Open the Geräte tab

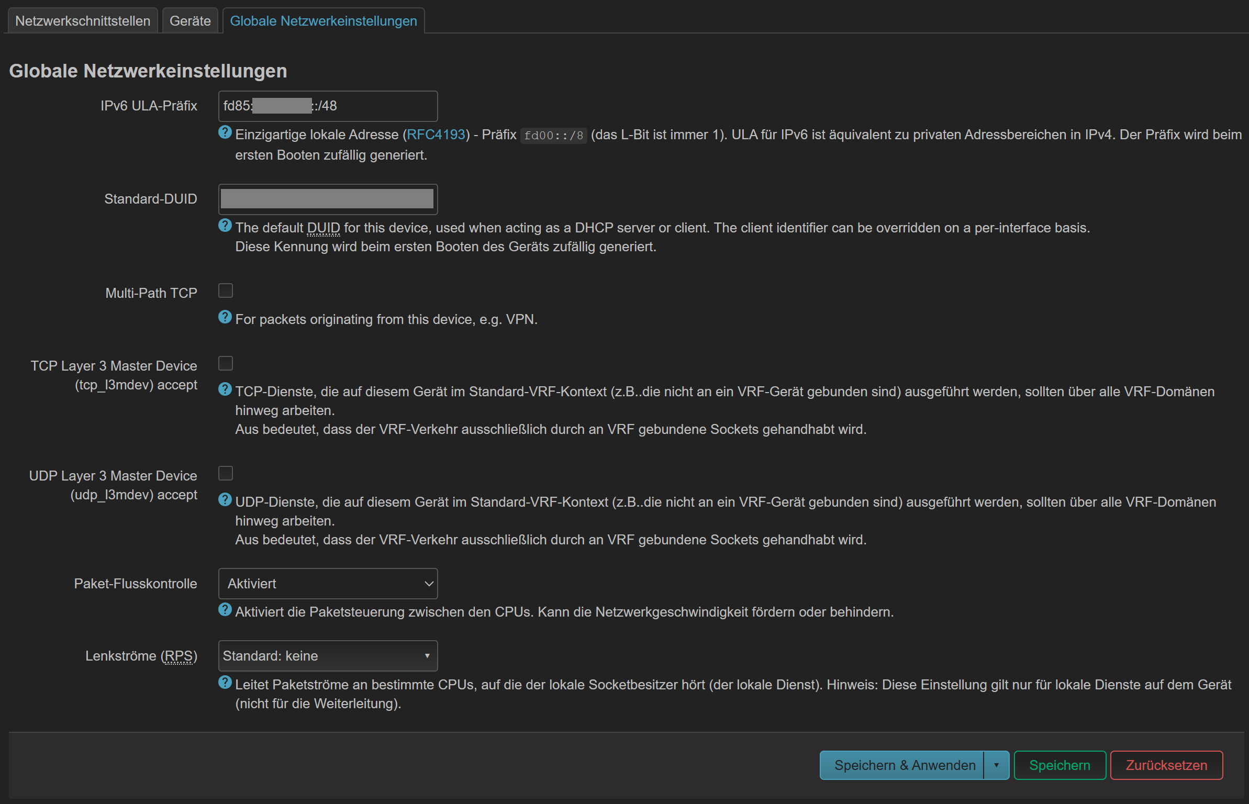[190, 21]
